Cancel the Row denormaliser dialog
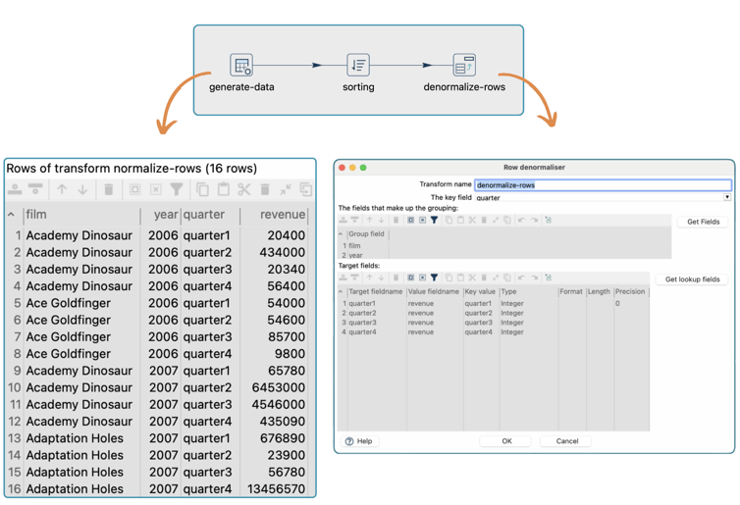Viewport: 740px width, 505px height. (566, 441)
